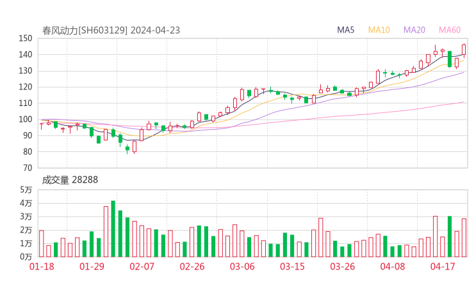Click the 4万 volume axis label

click(26, 204)
